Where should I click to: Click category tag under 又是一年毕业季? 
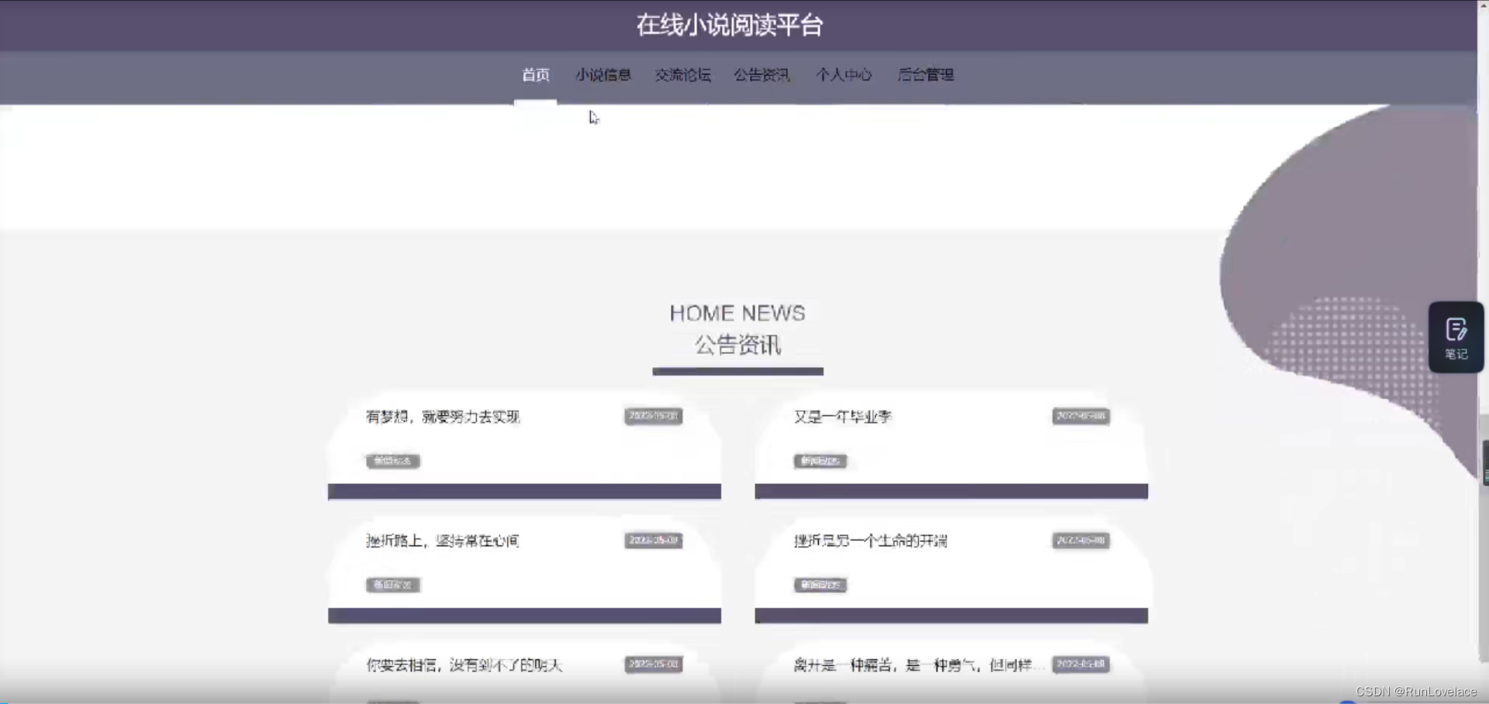(x=820, y=461)
